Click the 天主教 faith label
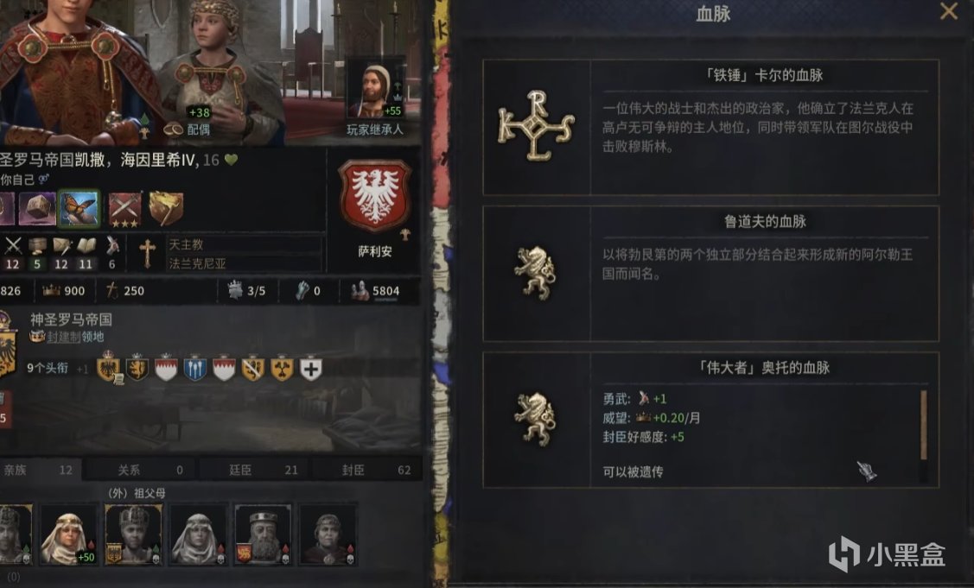Screen dimensions: 974x588 187,244
